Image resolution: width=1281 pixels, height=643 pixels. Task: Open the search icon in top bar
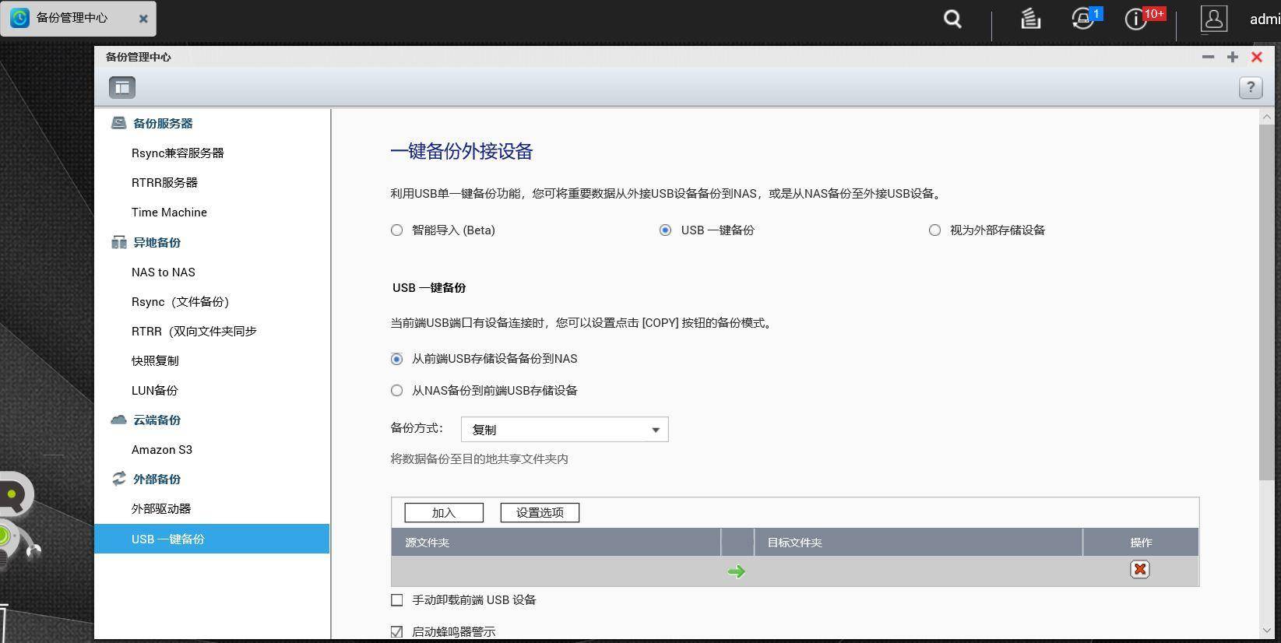[952, 19]
